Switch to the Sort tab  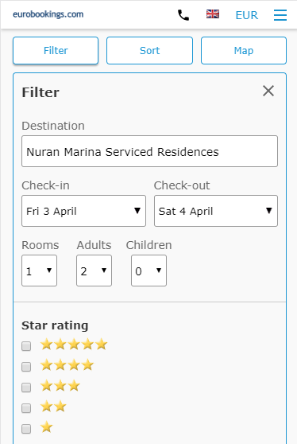(x=149, y=50)
